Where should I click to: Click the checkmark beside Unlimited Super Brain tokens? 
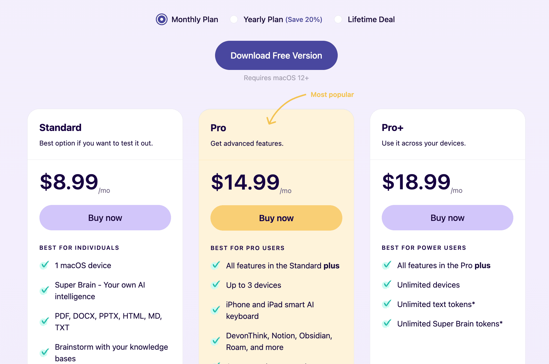pyautogui.click(x=387, y=323)
